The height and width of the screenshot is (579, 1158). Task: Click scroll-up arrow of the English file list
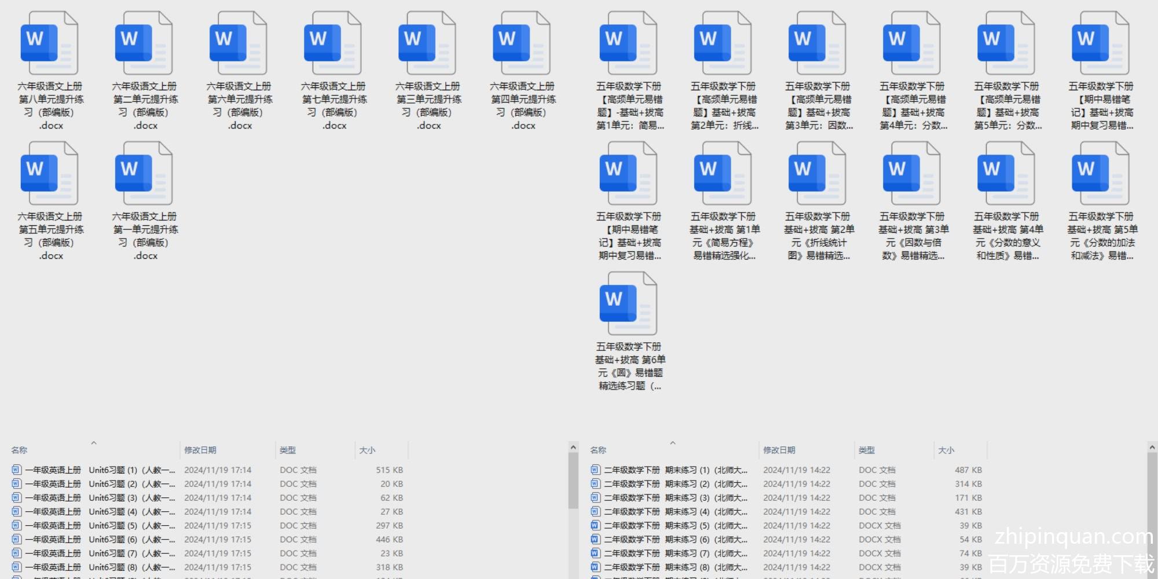click(573, 448)
